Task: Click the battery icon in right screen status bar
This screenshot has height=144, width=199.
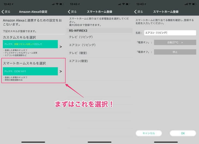Action: [194, 4]
